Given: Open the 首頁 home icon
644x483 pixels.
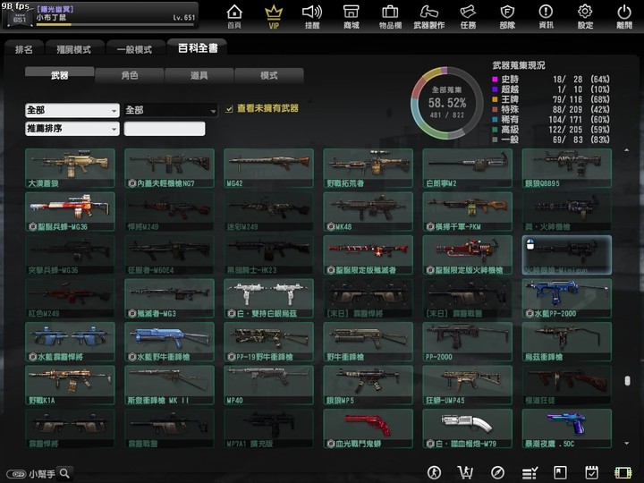Looking at the screenshot, I should [234, 16].
